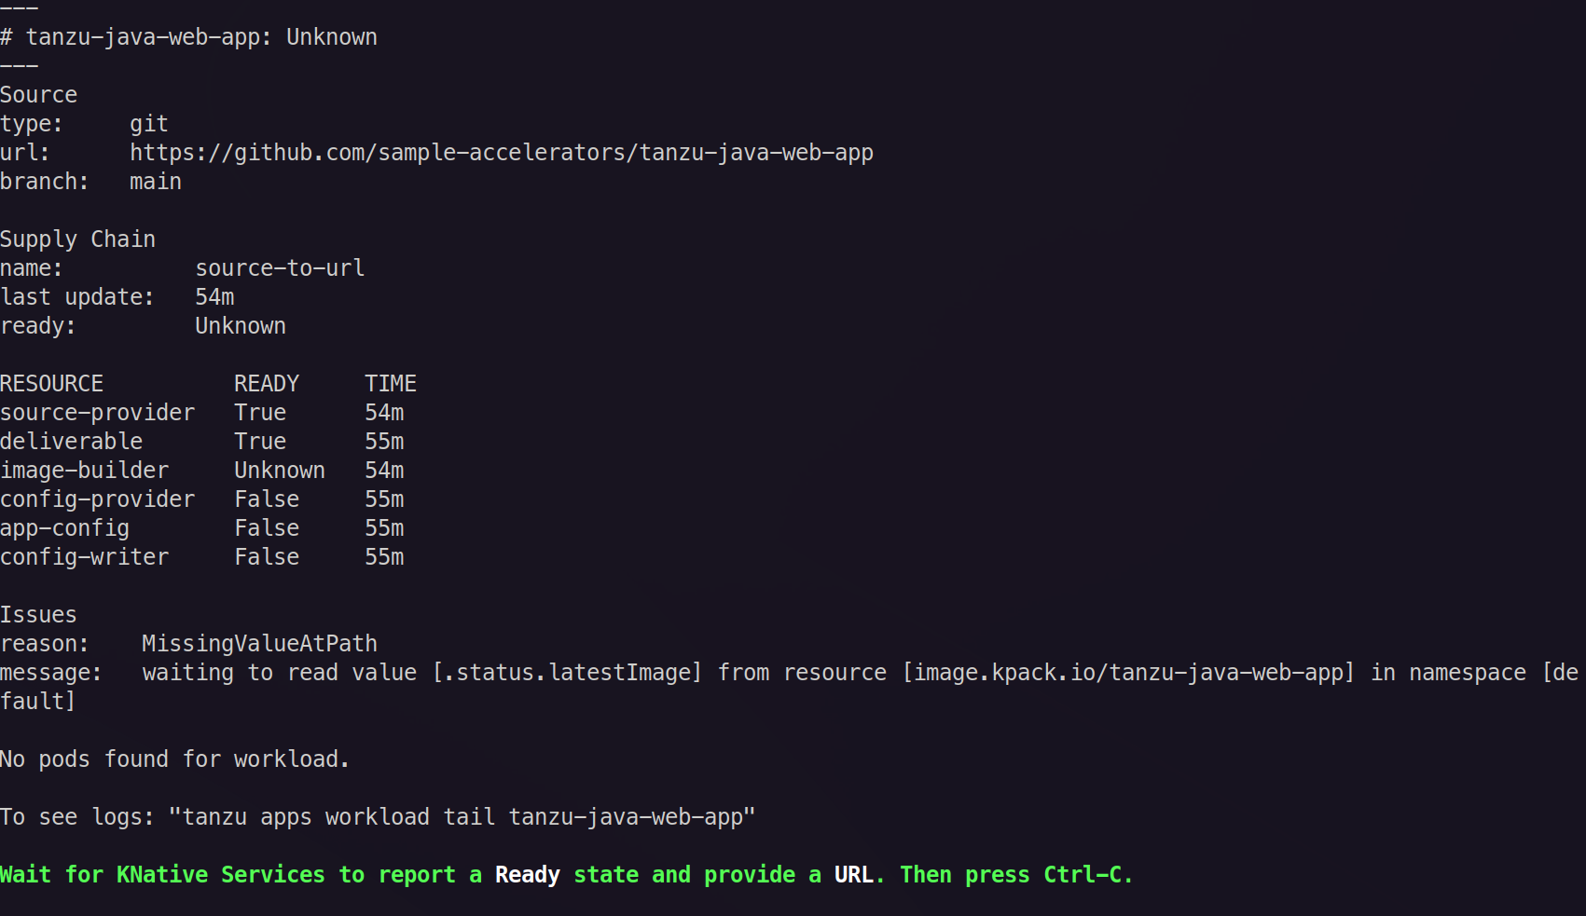1586x916 pixels.
Task: Select the "Issues" section heading
Action: pyautogui.click(x=39, y=615)
